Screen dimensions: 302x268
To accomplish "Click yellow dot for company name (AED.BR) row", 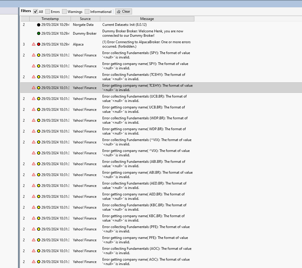I will [x=39, y=197].
